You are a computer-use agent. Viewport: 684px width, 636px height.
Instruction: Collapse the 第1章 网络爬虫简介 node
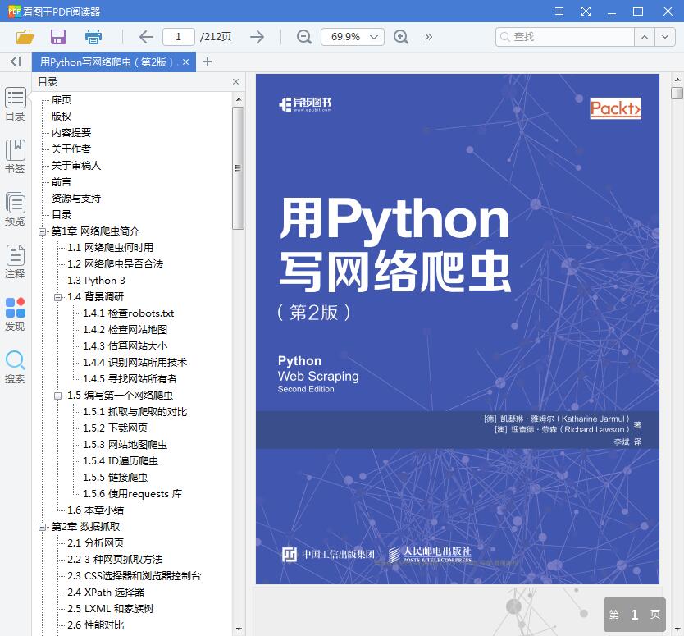(43, 231)
